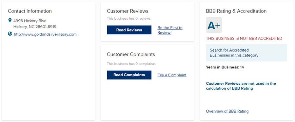
Task: Click the red not BBB accredited notice
Action: [x=244, y=39]
